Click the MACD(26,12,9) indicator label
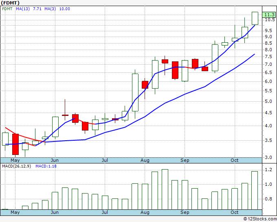The width and height of the screenshot is (277, 222). pos(16,166)
